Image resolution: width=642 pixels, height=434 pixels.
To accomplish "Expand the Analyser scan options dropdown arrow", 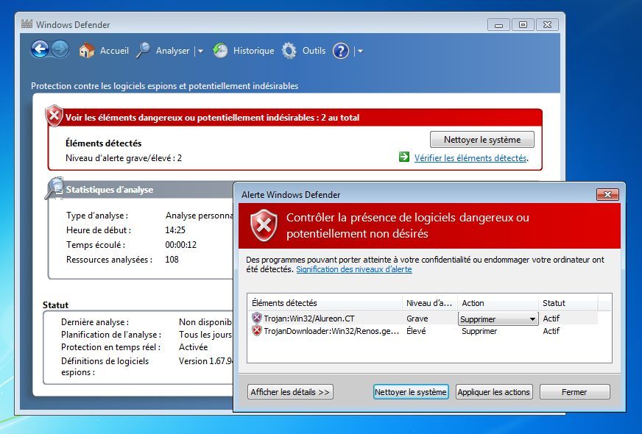I will point(200,51).
